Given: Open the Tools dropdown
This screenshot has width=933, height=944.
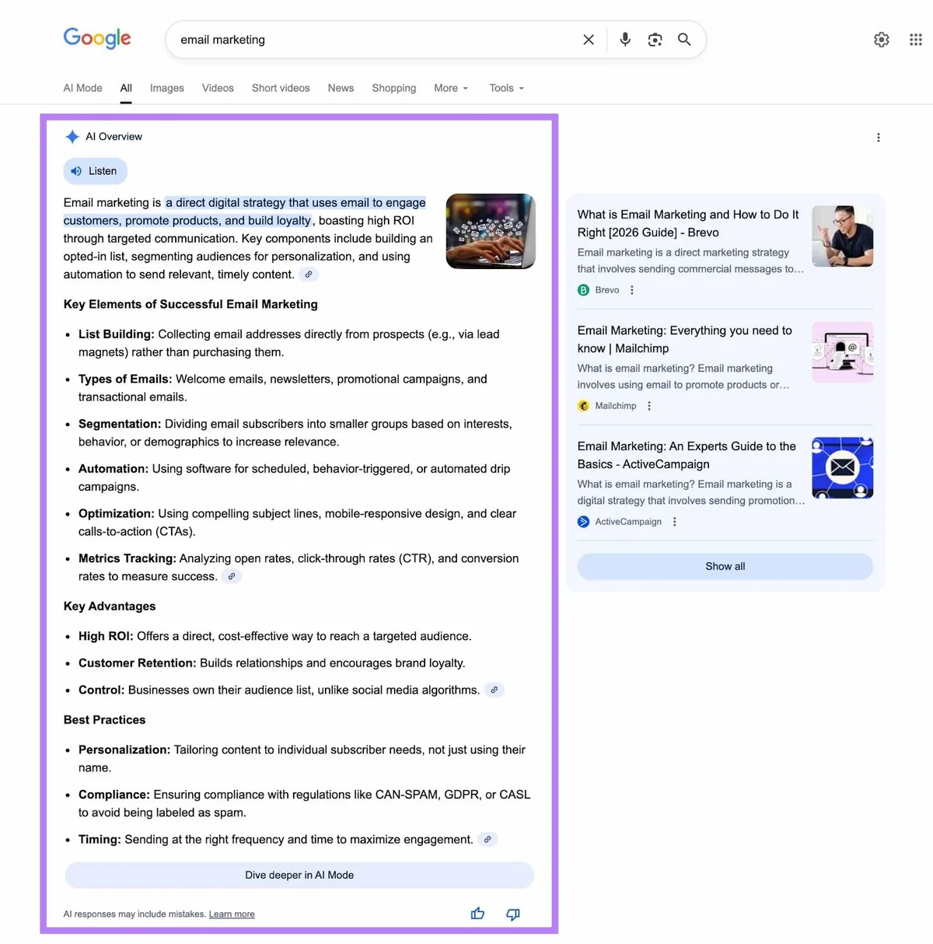Looking at the screenshot, I should pyautogui.click(x=507, y=88).
